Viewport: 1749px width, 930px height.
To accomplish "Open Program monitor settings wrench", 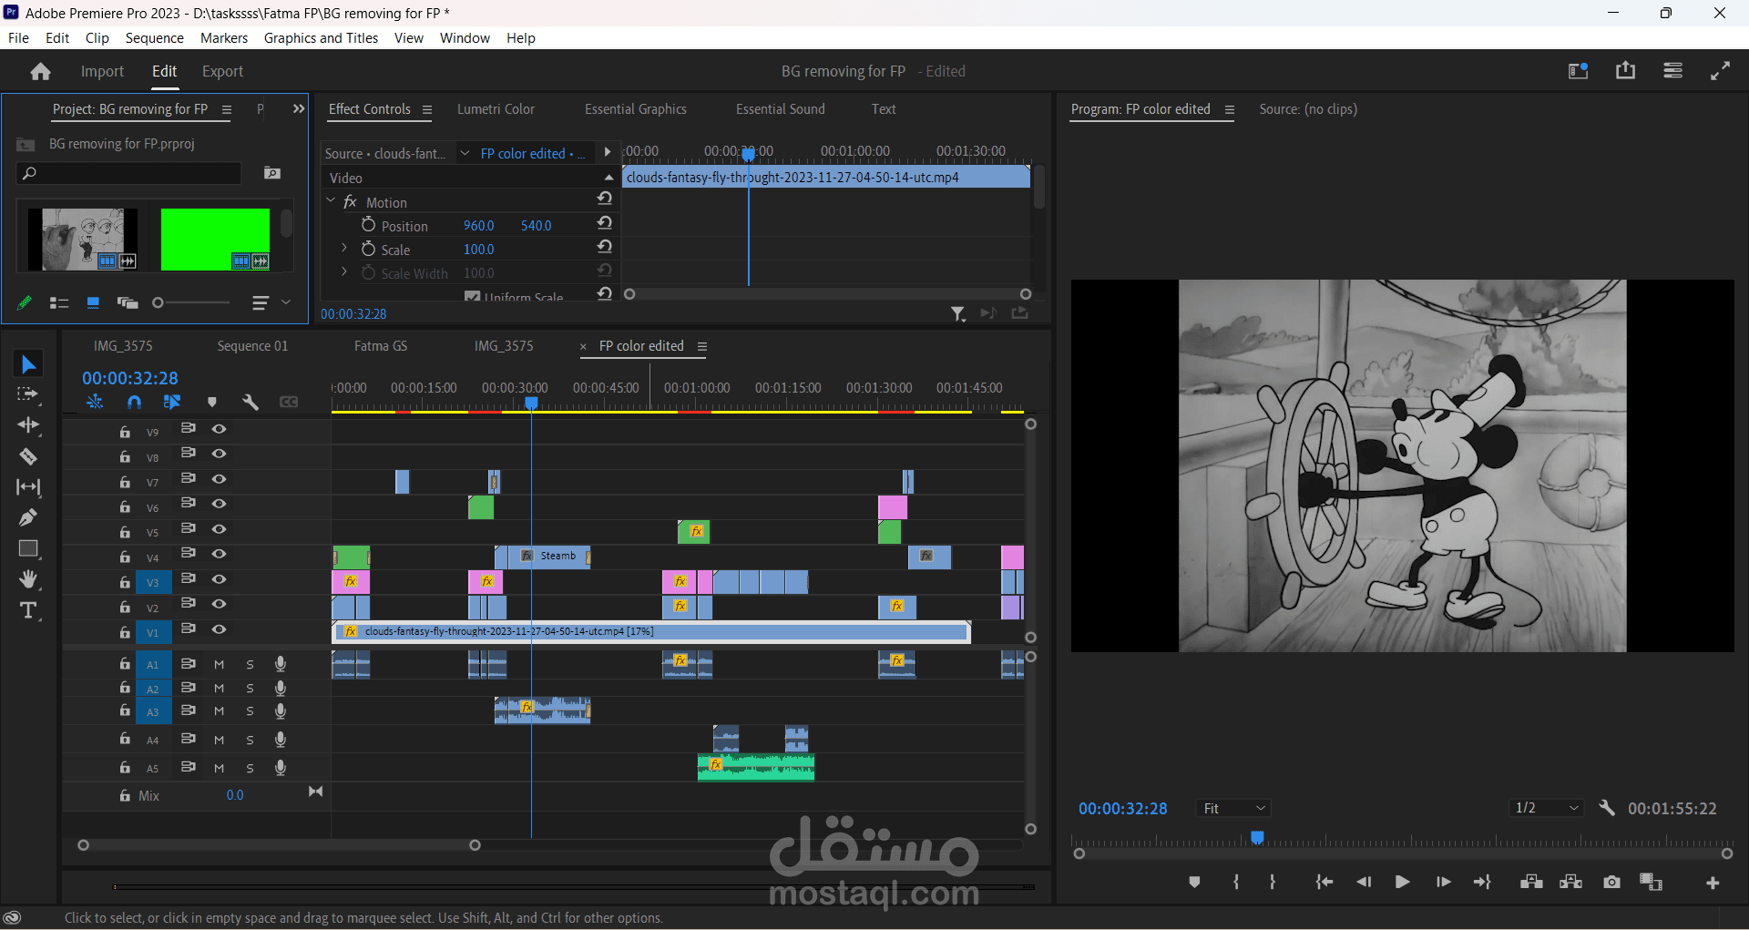I will pyautogui.click(x=1607, y=808).
